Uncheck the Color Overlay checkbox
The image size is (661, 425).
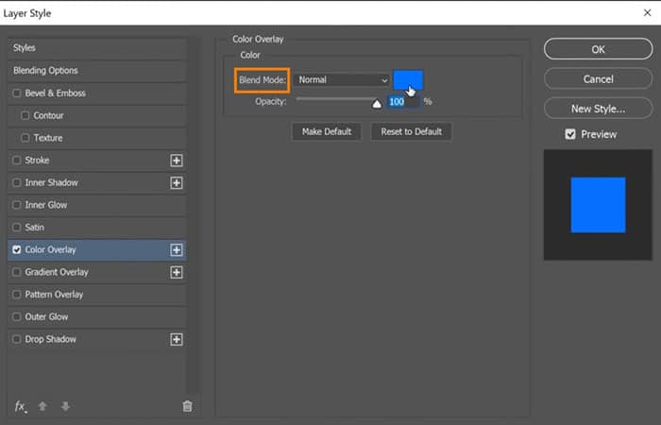tap(17, 249)
